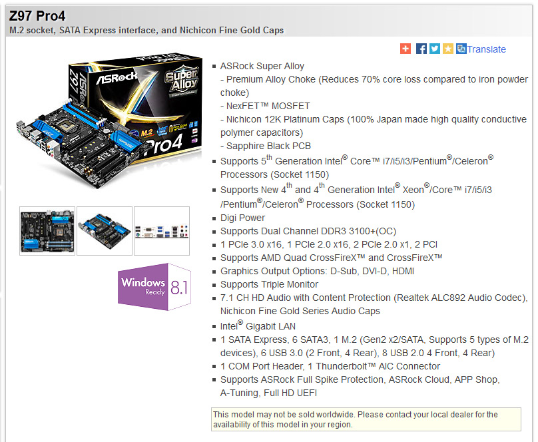538x442 pixels.
Task: Click the Google Translate icon
Action: point(461,49)
